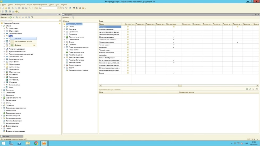Open Google Chrome from the taskbar
The width and height of the screenshot is (260, 146).
point(36,143)
